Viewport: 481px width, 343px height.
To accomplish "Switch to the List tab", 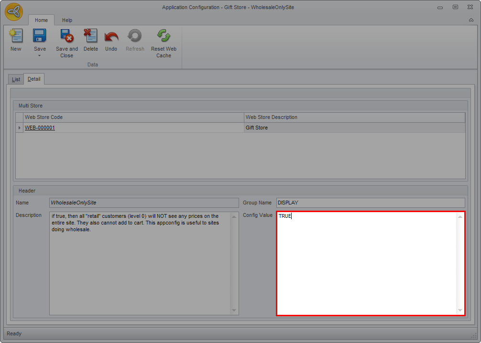I will (x=16, y=79).
